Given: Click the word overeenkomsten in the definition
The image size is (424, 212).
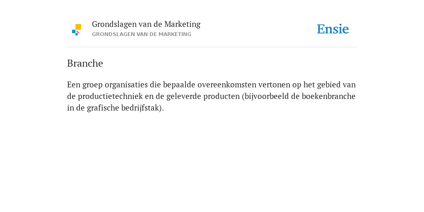Looking at the screenshot, I should pos(226,85).
